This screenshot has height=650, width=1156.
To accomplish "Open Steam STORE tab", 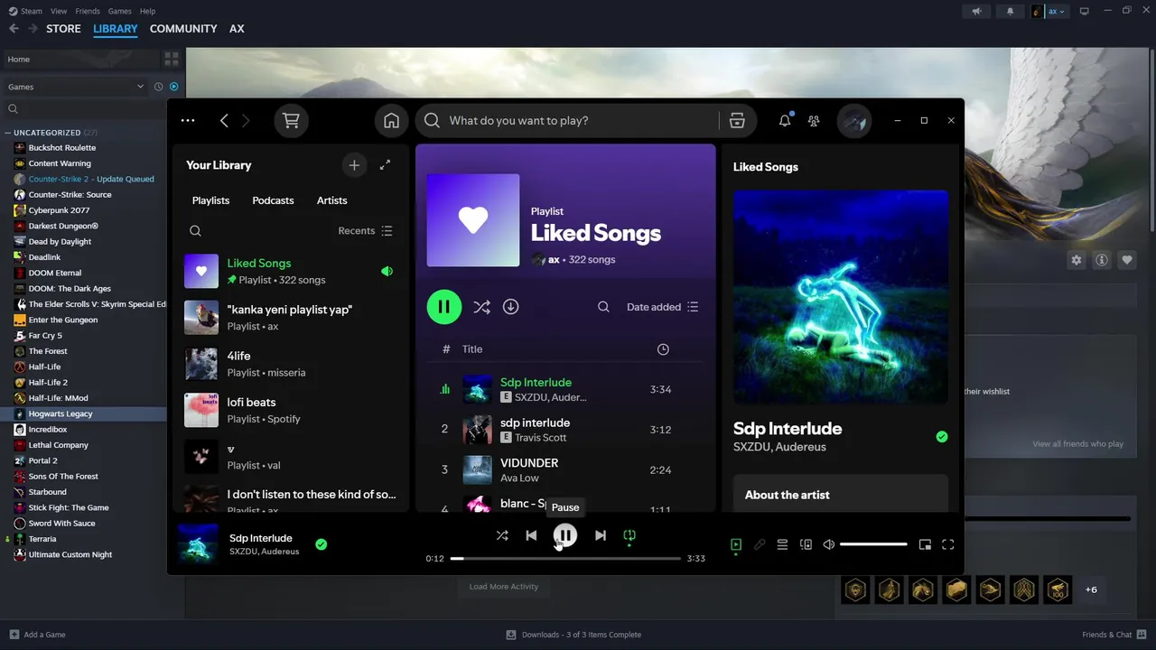I will pos(63,29).
